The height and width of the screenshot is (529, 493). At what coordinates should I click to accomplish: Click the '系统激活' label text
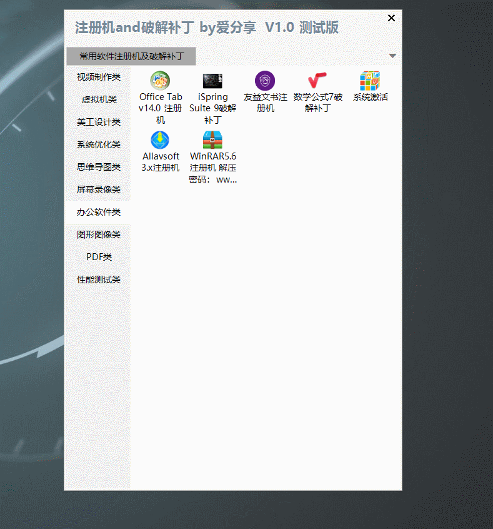(371, 97)
